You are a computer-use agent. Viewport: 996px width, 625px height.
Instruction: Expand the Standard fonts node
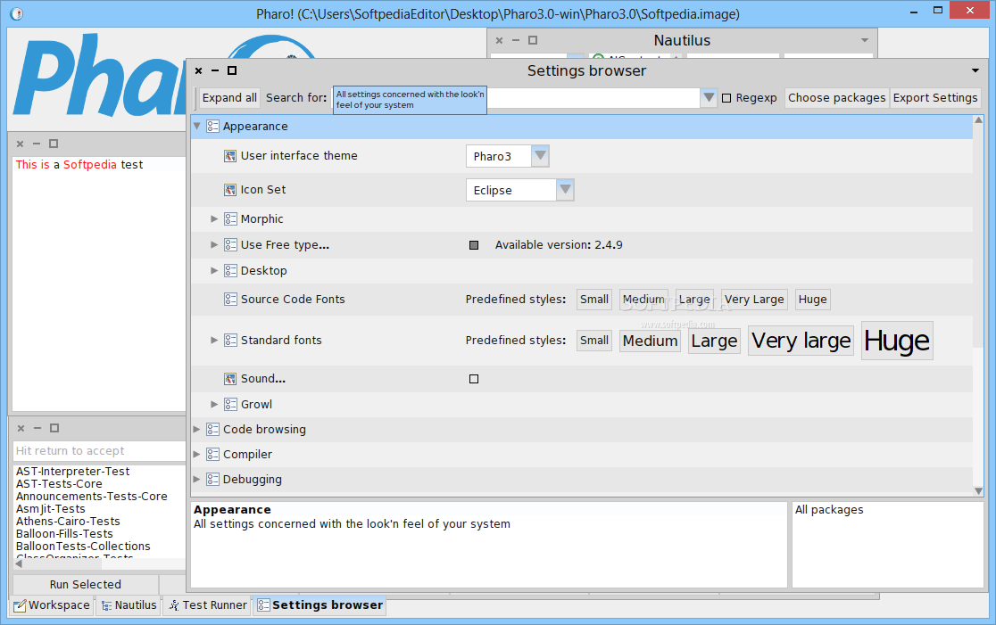point(214,341)
